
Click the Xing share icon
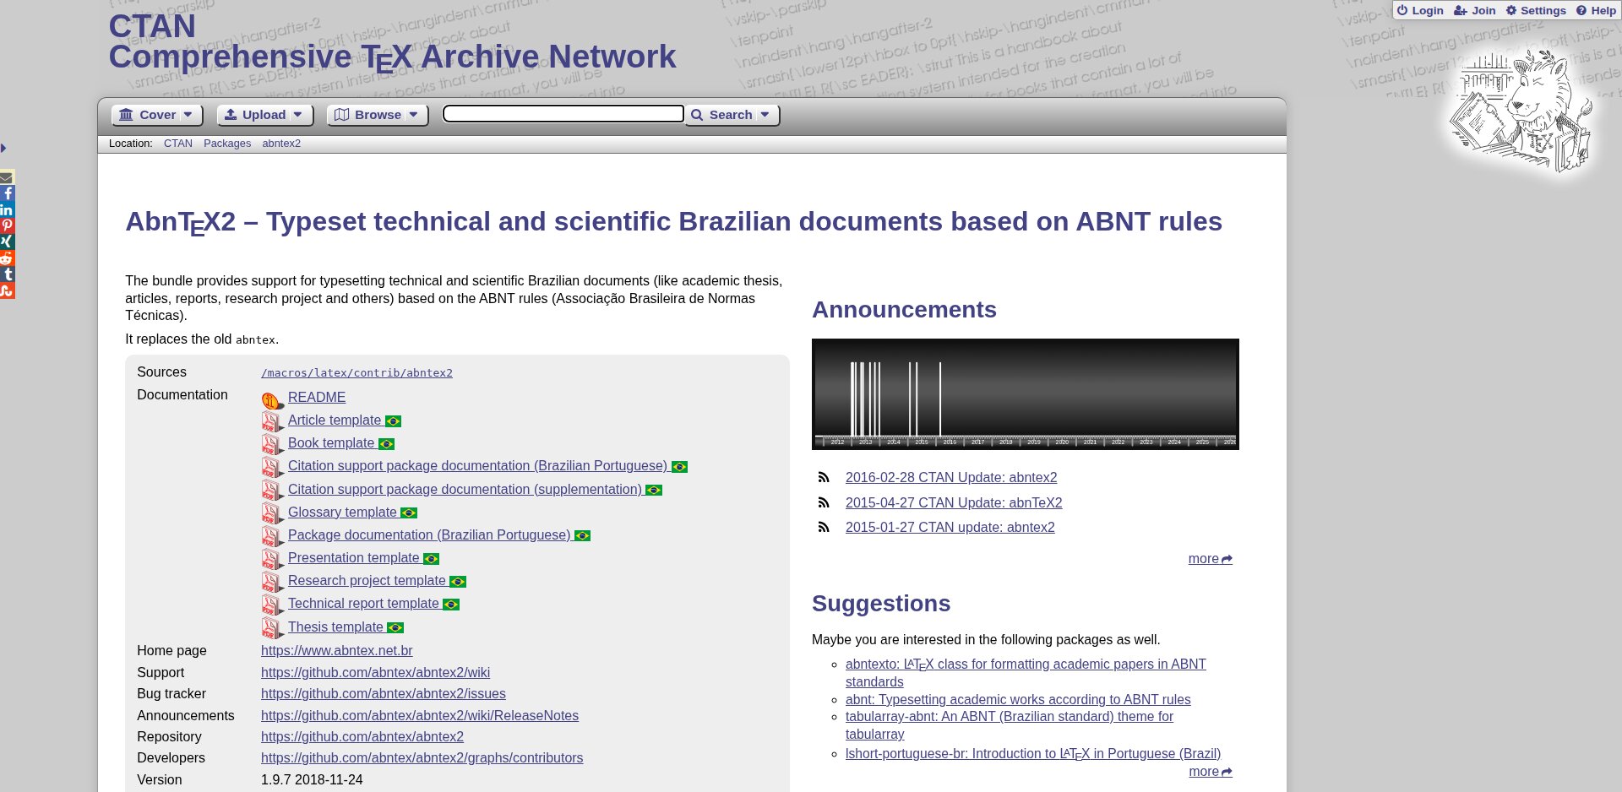[7, 241]
